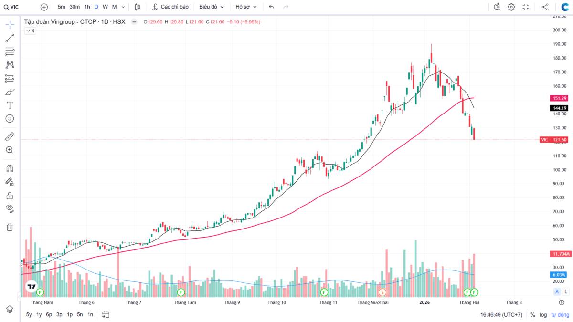Toggle hide all drawings eye icon
The height and width of the screenshot is (322, 573).
(x=10, y=208)
